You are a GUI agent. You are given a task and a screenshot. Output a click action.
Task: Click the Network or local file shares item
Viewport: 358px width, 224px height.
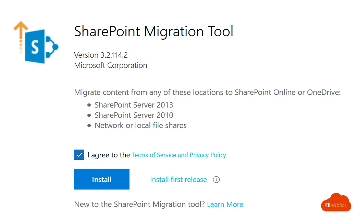141,125
